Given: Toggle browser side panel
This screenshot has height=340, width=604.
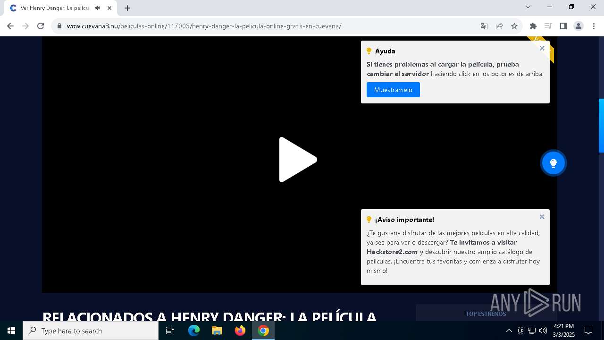Looking at the screenshot, I should point(563,26).
